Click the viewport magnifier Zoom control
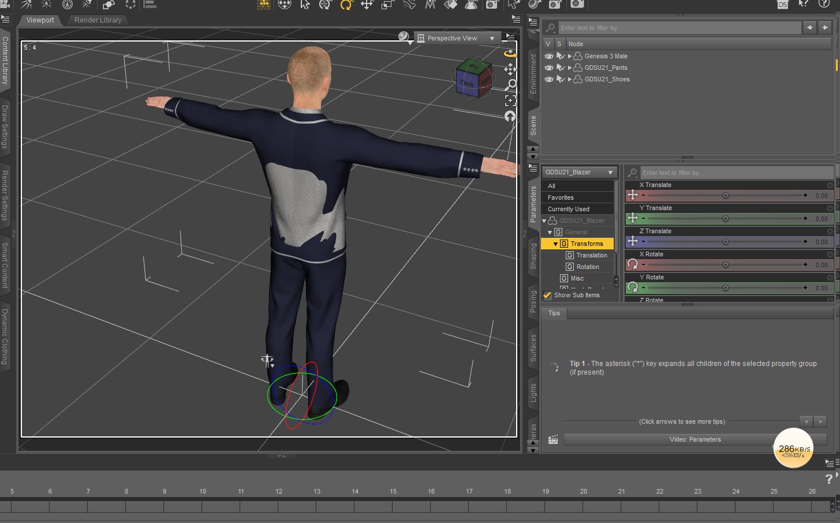 [510, 85]
